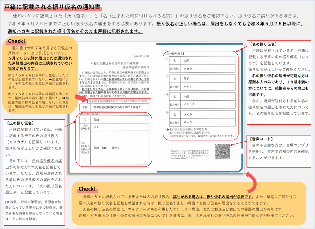315x229 pixels.
Task: Click the furigana cell 'ハナコ'
Action: [208, 86]
